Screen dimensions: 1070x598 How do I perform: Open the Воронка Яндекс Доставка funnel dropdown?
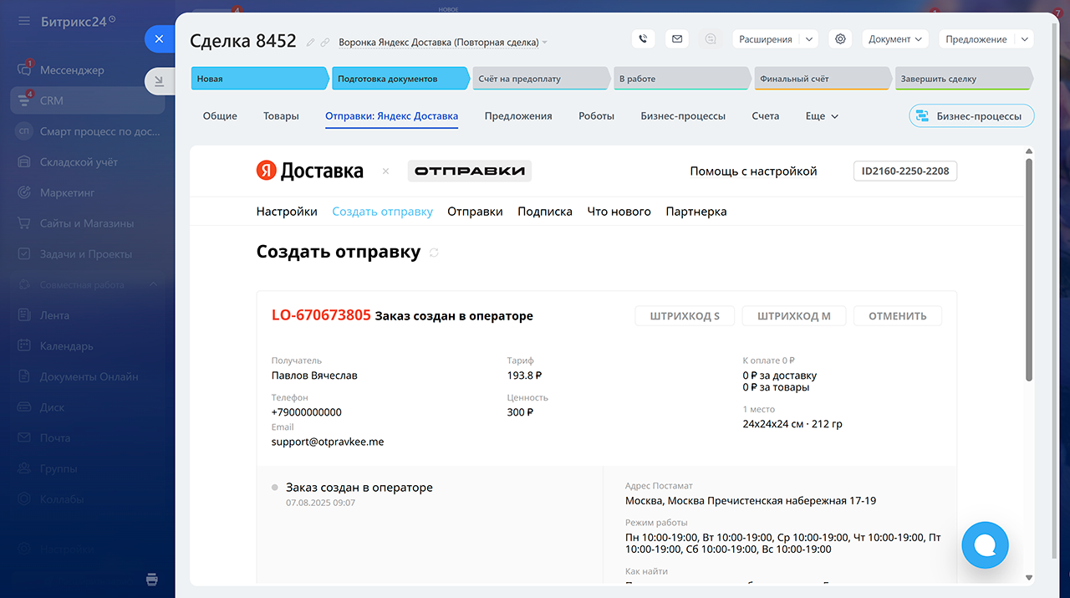(443, 42)
